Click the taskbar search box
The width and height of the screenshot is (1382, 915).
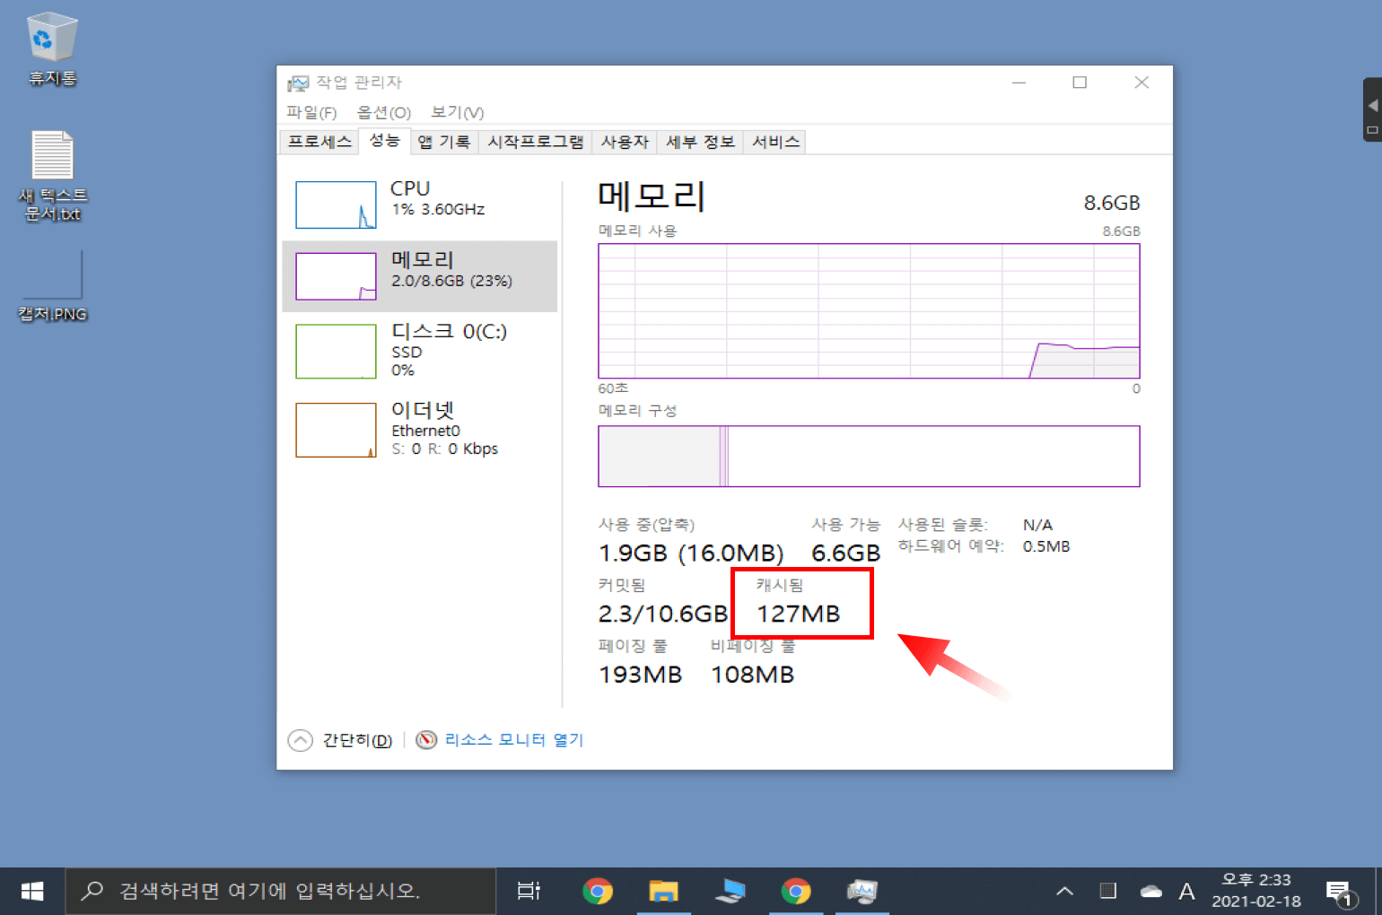[281, 891]
